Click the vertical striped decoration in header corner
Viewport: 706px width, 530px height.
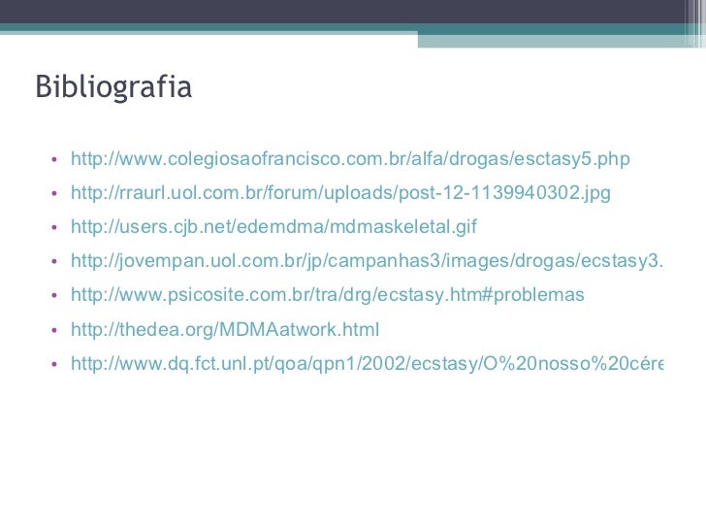695,23
